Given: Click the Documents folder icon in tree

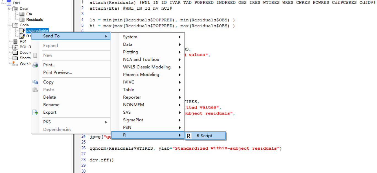Looking at the screenshot, I should pyautogui.click(x=16, y=52).
